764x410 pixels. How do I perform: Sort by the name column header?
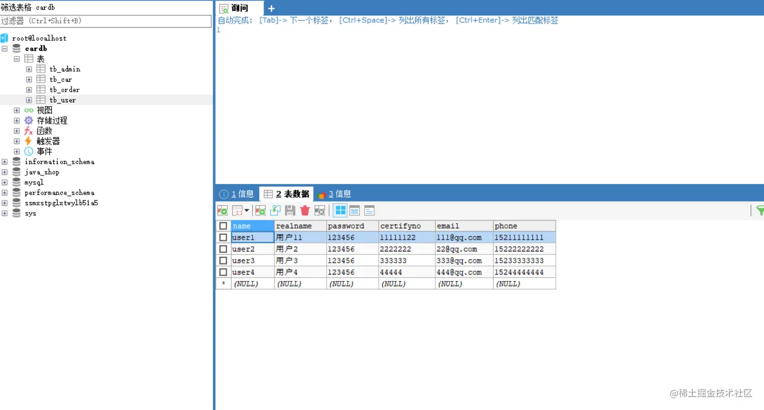pyautogui.click(x=252, y=226)
